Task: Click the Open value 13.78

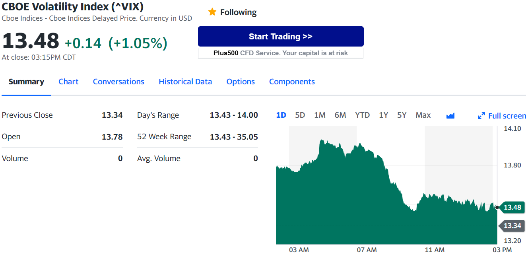Action: coord(112,137)
